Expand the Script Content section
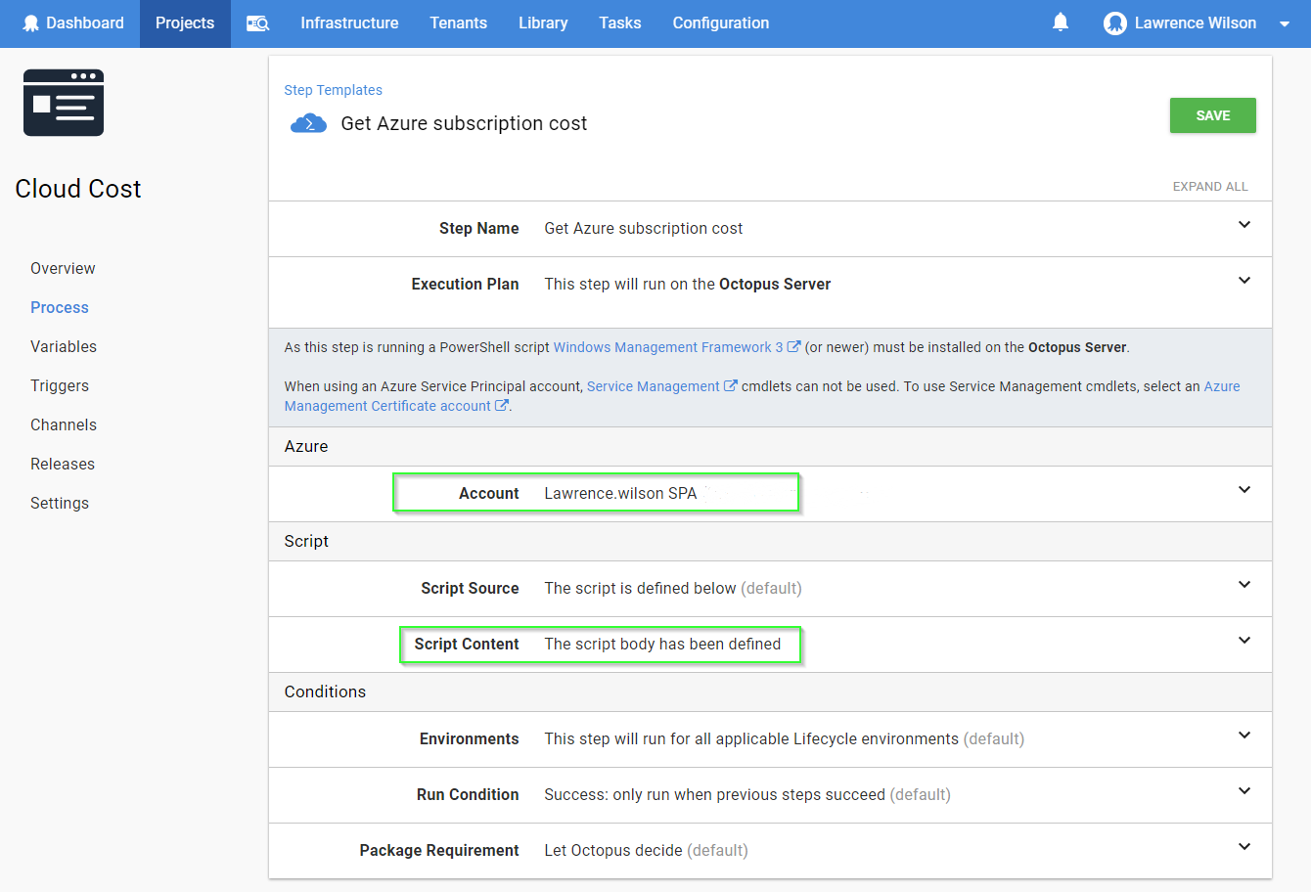 point(1243,641)
